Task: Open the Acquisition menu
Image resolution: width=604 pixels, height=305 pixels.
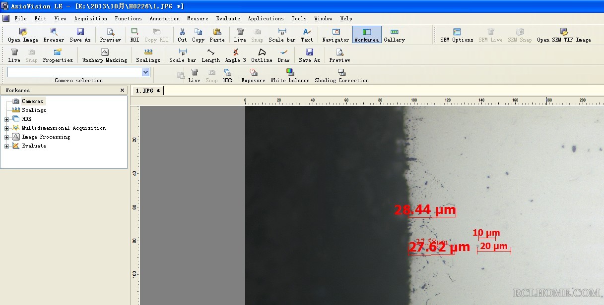Action: click(x=90, y=18)
